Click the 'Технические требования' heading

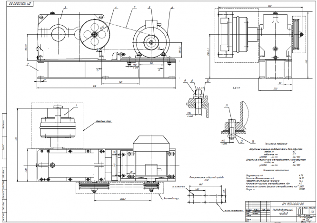pyautogui.click(x=276, y=144)
